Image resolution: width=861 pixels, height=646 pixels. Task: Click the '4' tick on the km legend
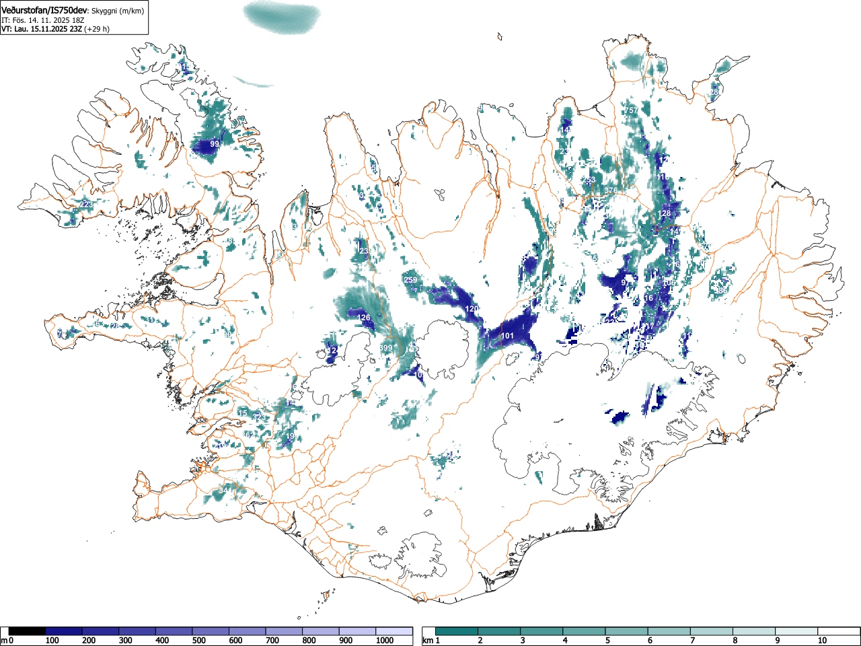click(564, 641)
